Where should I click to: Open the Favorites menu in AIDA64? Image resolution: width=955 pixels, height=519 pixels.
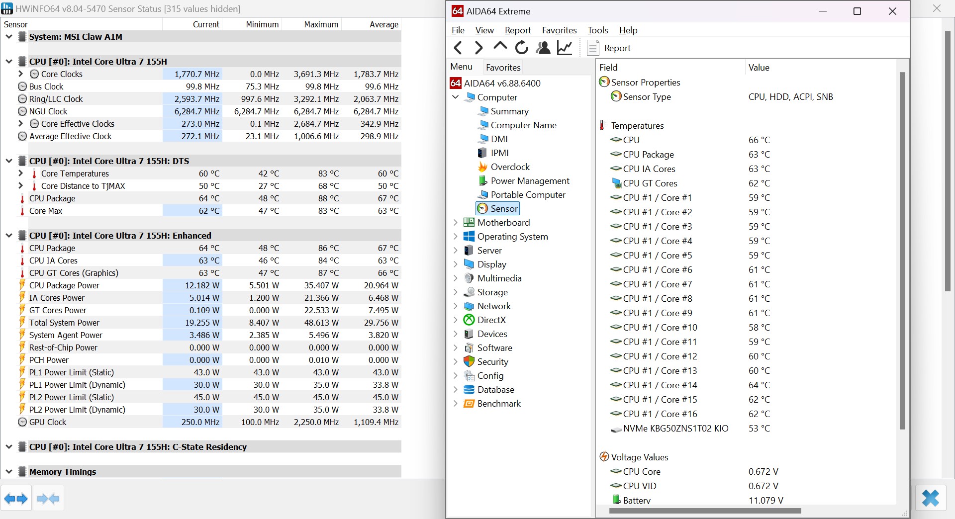point(560,30)
